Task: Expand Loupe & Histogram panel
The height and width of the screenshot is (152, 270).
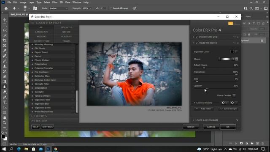Action: pyautogui.click(x=193, y=120)
